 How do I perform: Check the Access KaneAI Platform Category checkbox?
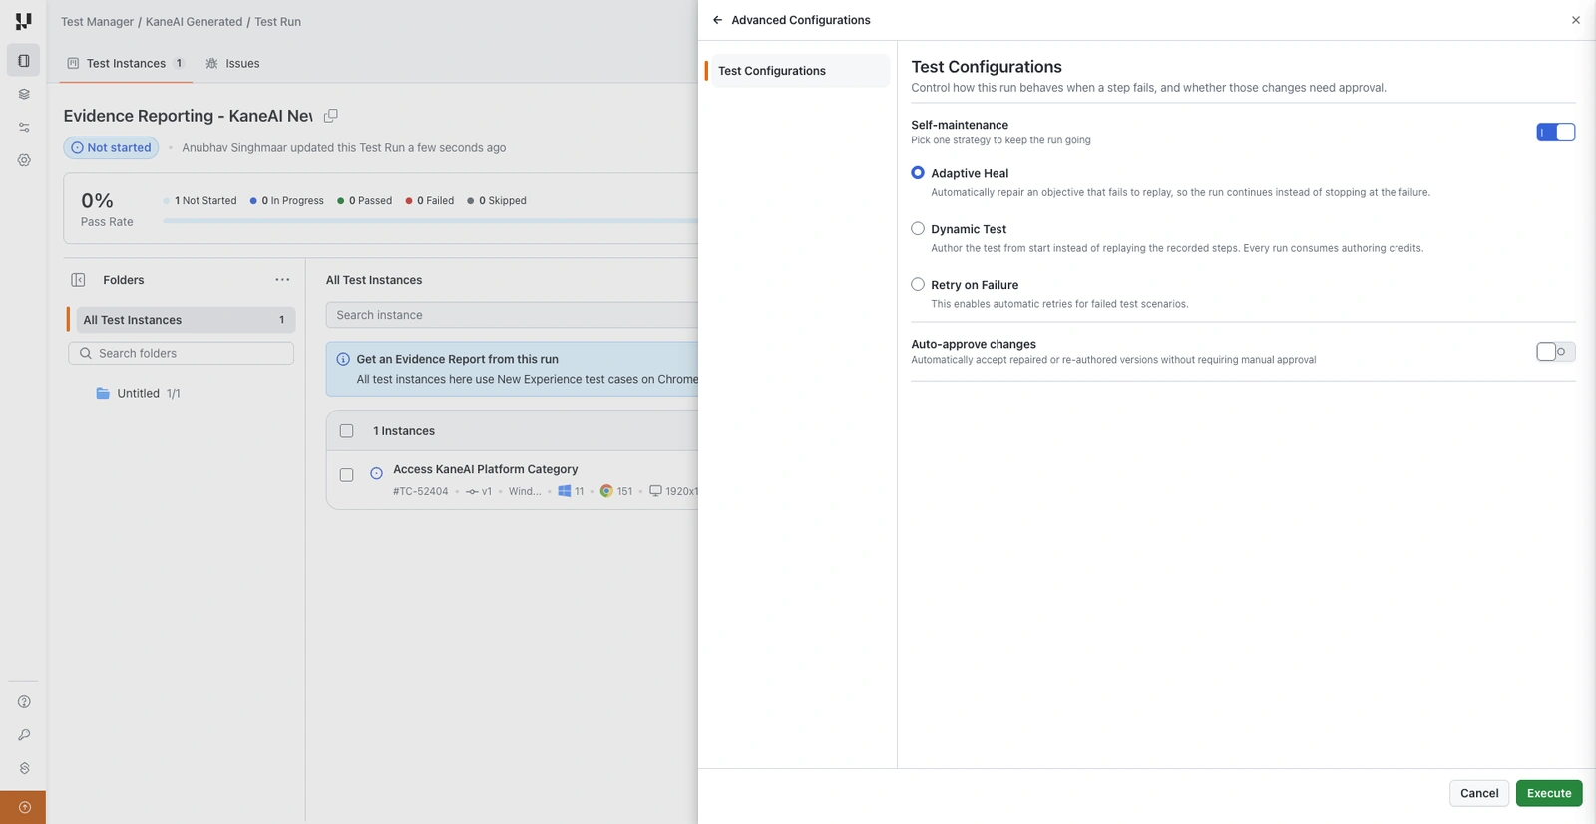[347, 475]
